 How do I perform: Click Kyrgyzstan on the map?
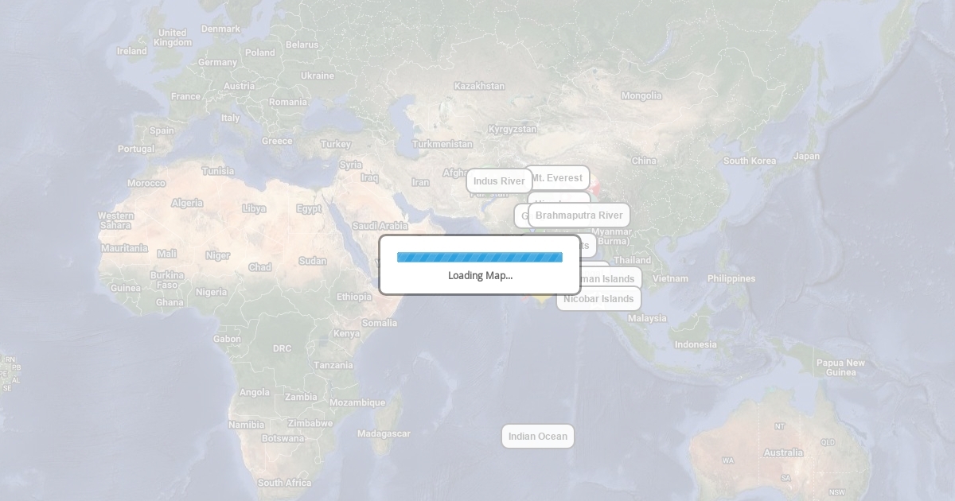[x=513, y=129]
